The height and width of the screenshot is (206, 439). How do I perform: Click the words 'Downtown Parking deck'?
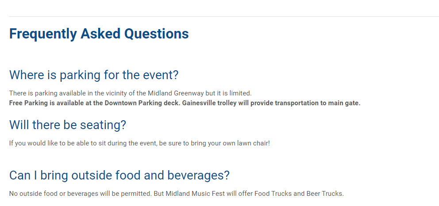pos(142,103)
